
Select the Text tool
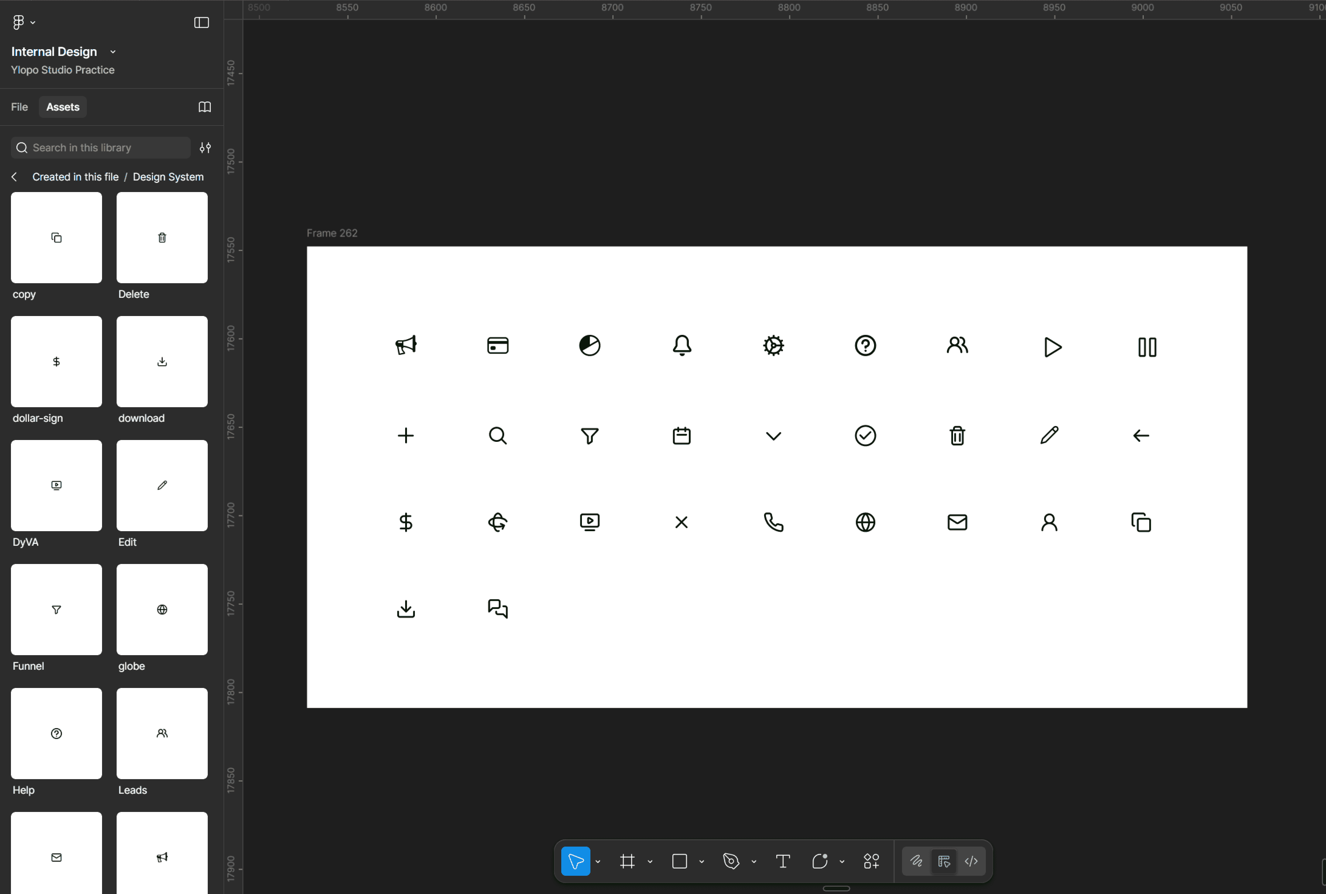click(783, 861)
